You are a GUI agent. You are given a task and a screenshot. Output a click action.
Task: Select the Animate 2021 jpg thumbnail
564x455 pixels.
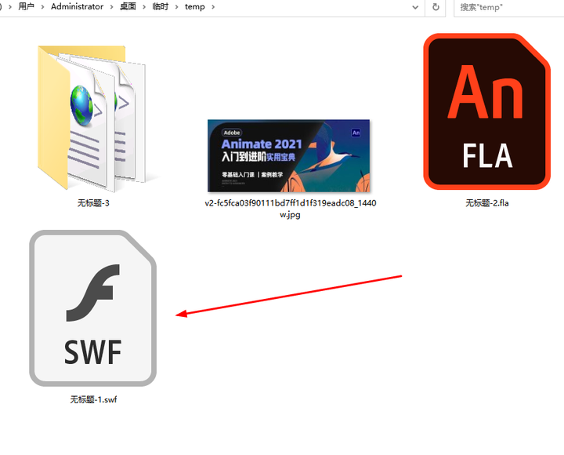[289, 155]
